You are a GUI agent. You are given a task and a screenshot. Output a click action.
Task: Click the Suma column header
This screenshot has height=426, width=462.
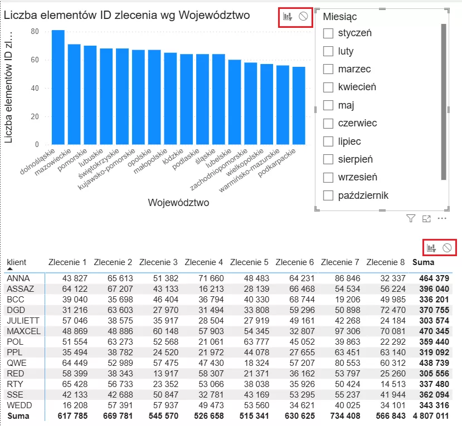click(x=422, y=262)
